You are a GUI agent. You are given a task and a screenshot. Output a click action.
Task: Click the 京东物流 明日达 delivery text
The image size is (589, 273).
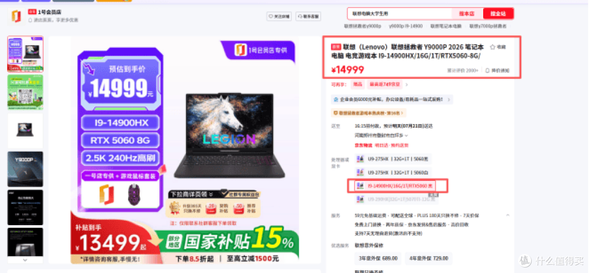[381, 145]
